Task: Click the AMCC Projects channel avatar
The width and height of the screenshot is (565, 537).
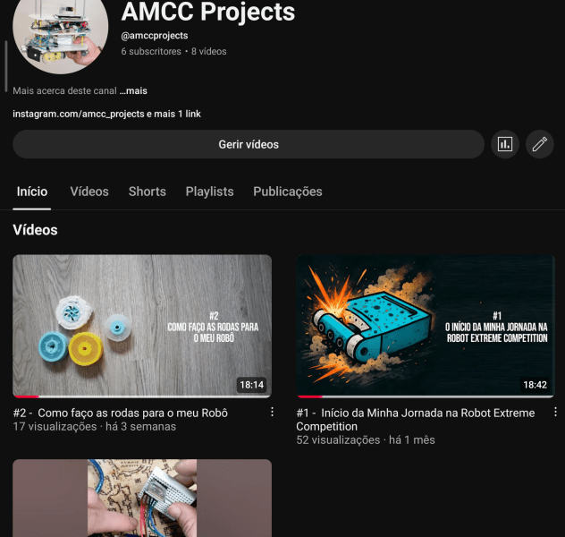Action: (x=61, y=30)
